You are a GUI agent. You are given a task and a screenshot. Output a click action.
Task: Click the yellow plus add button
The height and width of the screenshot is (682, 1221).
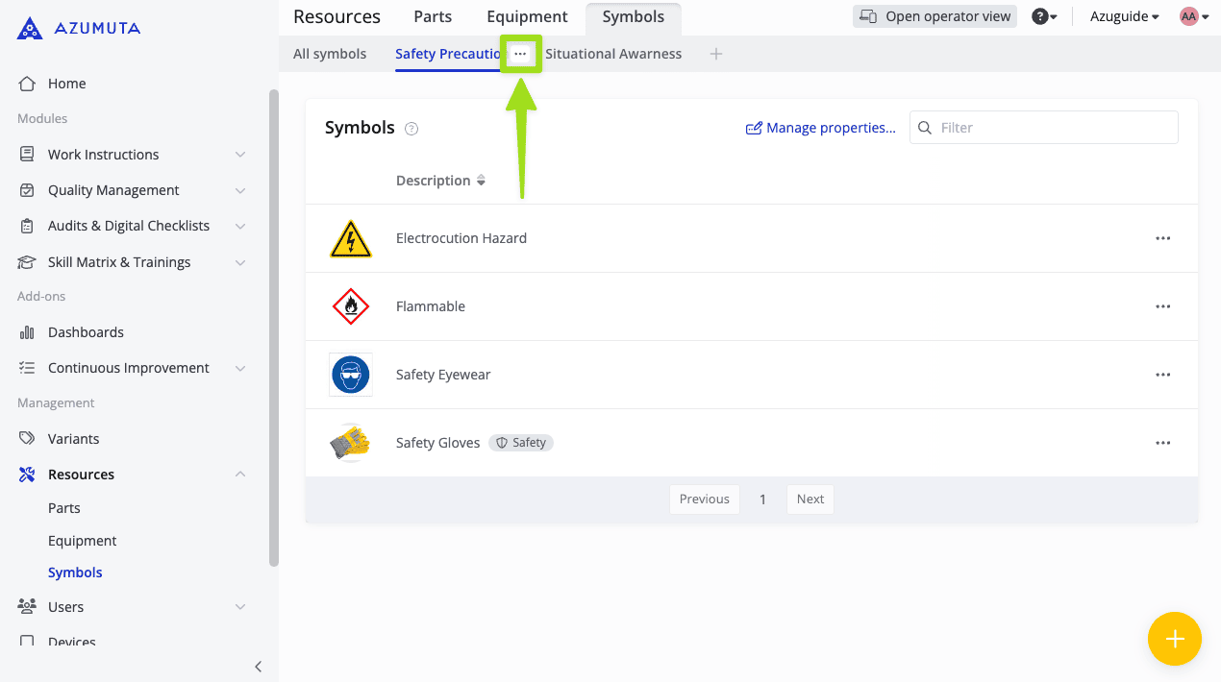pyautogui.click(x=1174, y=639)
